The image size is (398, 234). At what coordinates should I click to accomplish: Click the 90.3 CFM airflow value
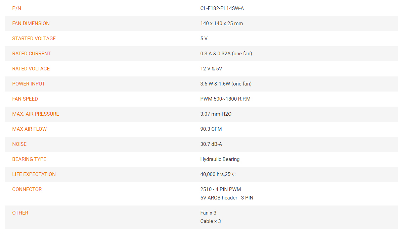pos(211,129)
